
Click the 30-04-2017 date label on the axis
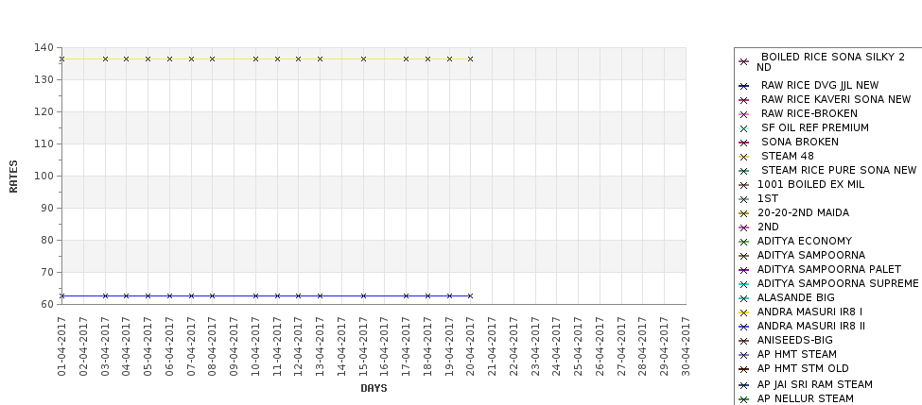coord(686,346)
